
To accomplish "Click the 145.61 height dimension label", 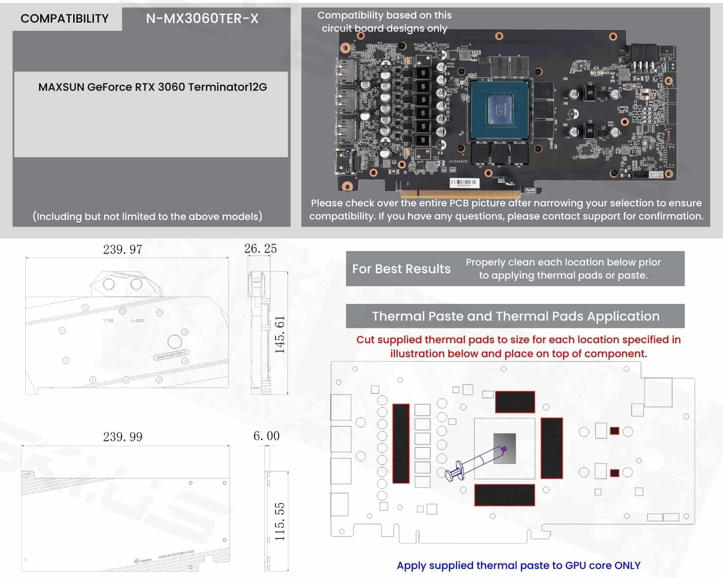I will 280,335.
